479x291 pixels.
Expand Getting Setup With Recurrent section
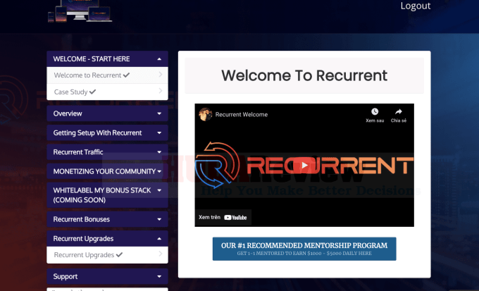[107, 132]
